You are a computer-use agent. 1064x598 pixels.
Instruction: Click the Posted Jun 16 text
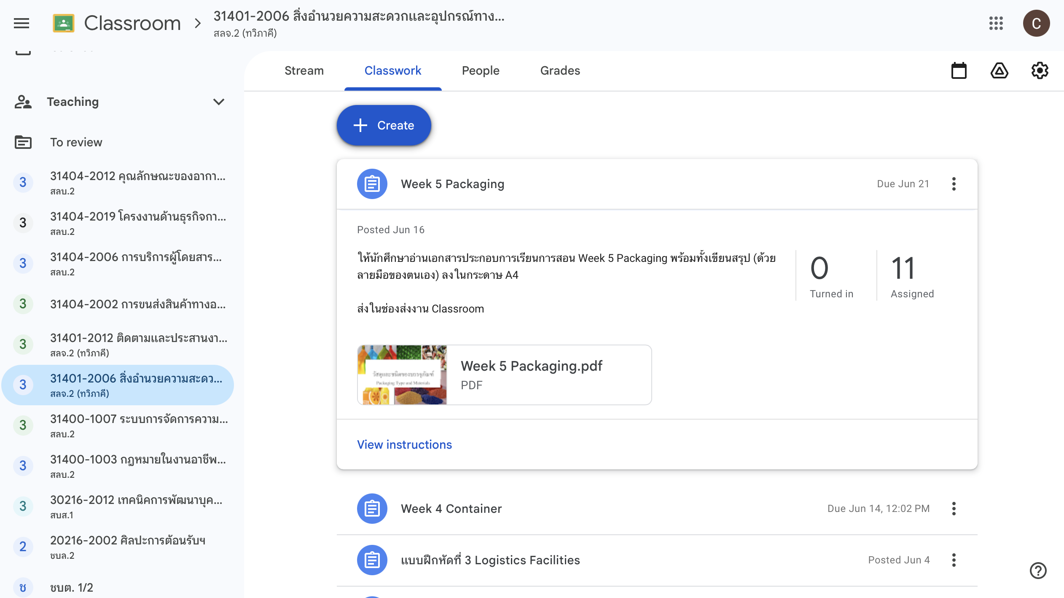coord(391,230)
